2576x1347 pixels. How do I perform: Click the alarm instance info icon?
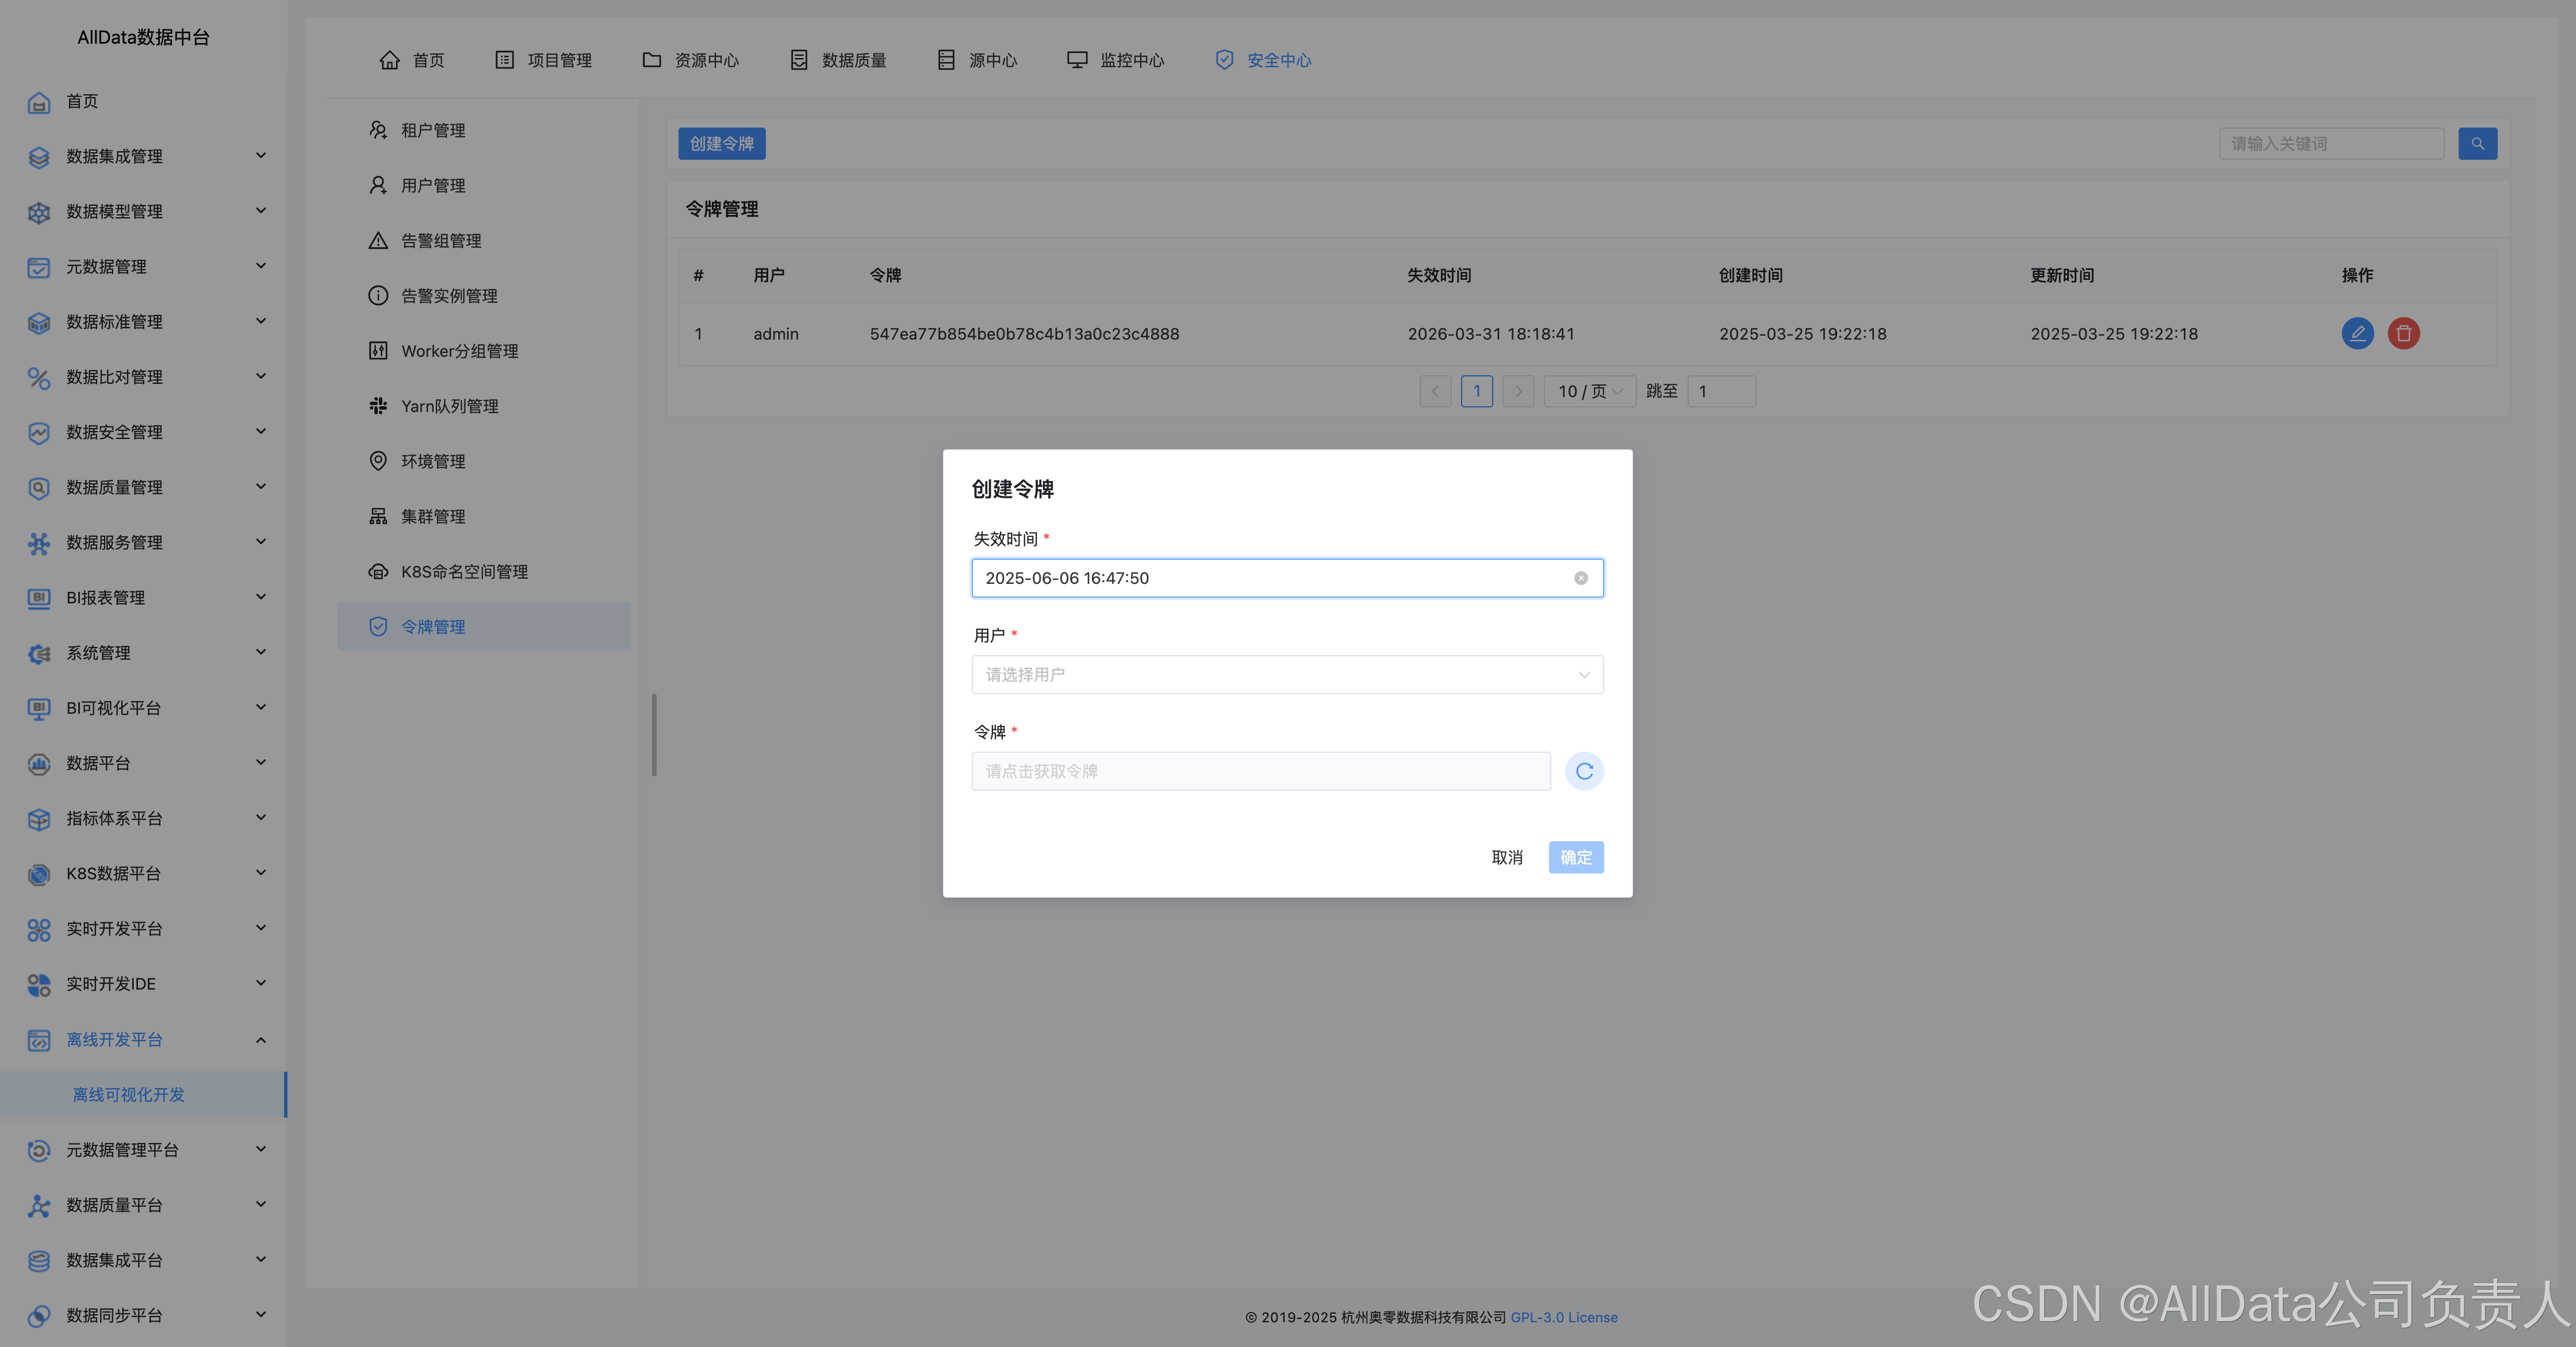tap(378, 296)
